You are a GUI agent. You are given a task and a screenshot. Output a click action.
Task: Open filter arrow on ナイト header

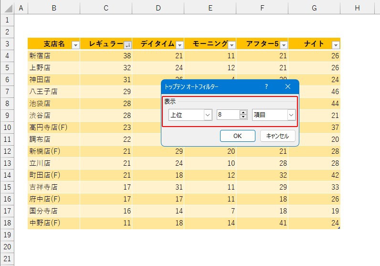(335, 45)
